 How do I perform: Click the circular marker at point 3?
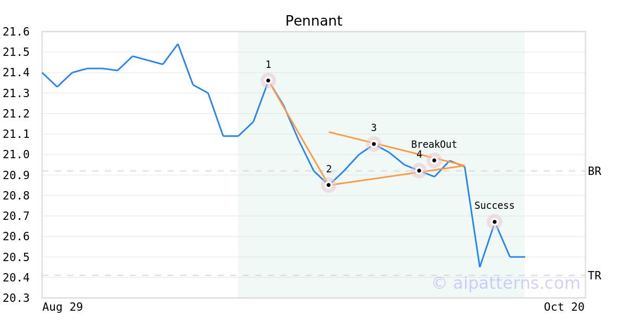click(x=374, y=144)
